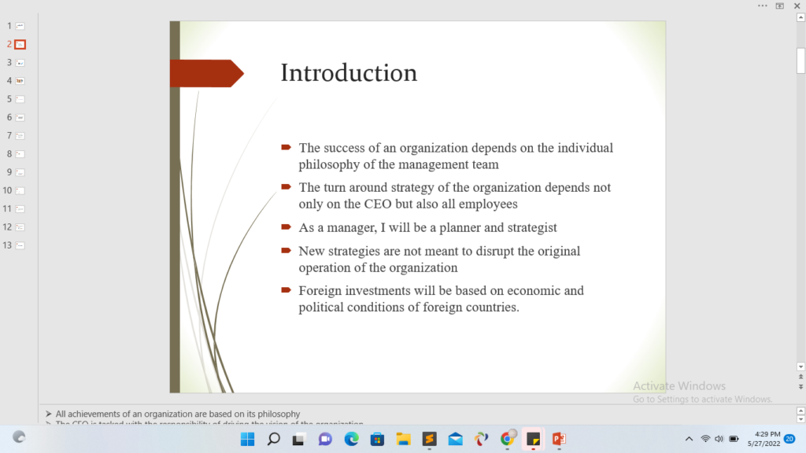Viewport: 806px width, 453px height.
Task: Open the PowerPoint app in taskbar
Action: [559, 439]
